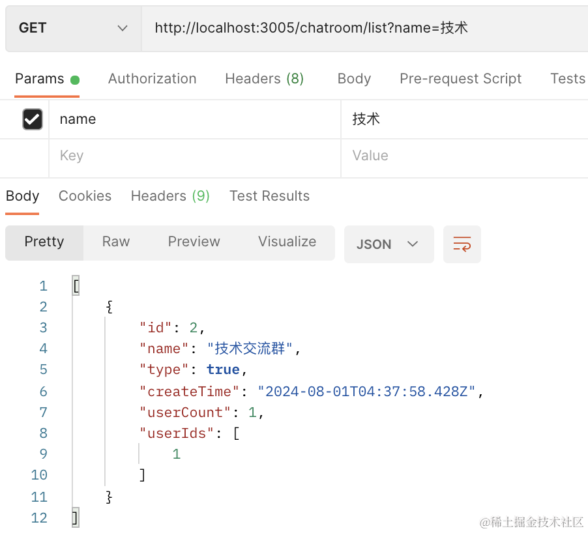Open the GET method dropdown
Viewport: 588px width, 533px height.
click(73, 28)
